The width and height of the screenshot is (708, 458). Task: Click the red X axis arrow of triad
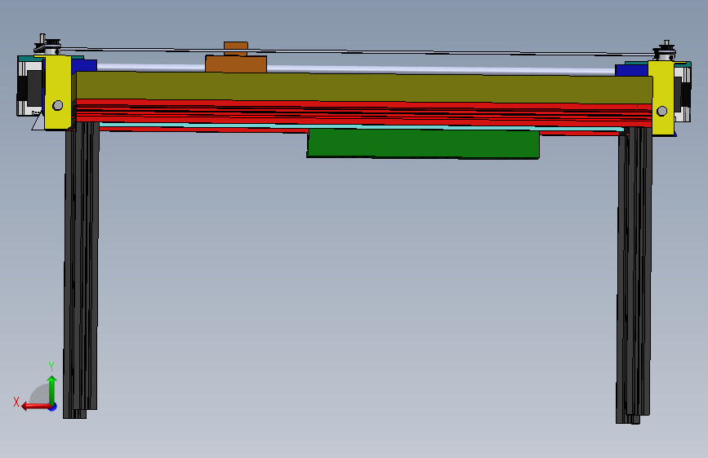coord(36,407)
